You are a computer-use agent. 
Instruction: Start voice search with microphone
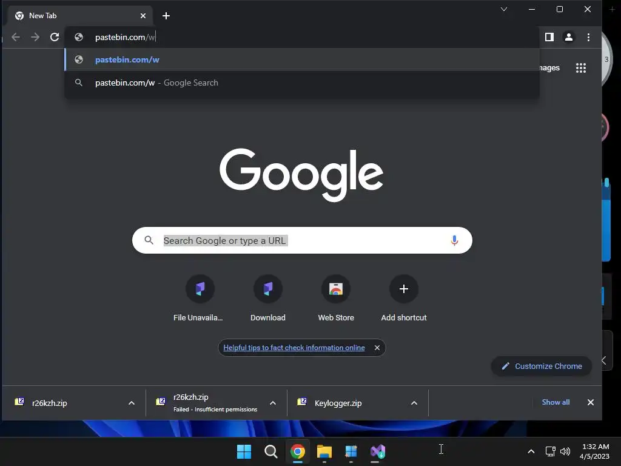click(x=454, y=240)
